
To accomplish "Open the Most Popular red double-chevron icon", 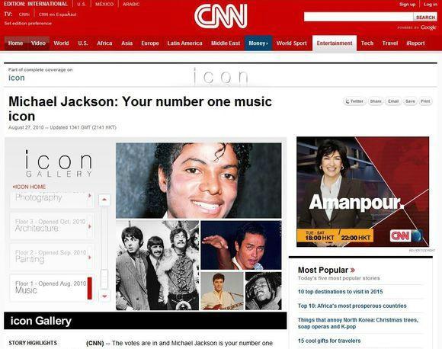I will pos(352,270).
